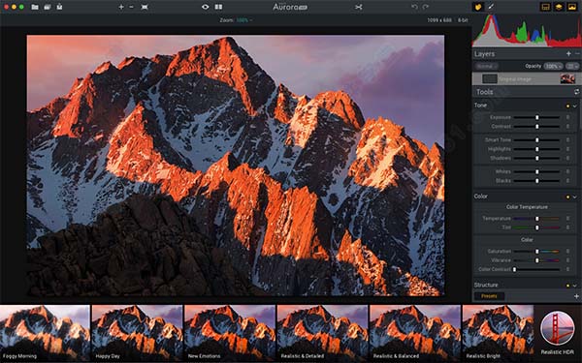The width and height of the screenshot is (582, 363).
Task: Click the Original Image layer thumbnail
Action: pyautogui.click(x=567, y=78)
